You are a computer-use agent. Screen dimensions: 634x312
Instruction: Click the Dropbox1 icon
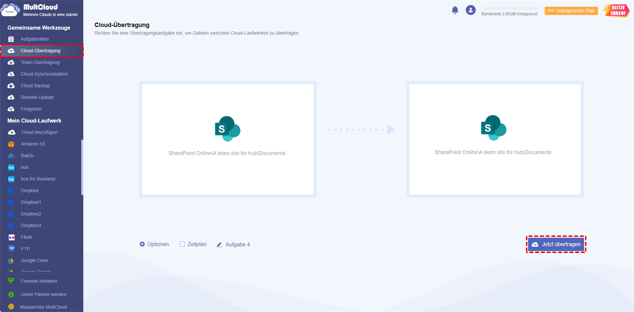pos(11,202)
